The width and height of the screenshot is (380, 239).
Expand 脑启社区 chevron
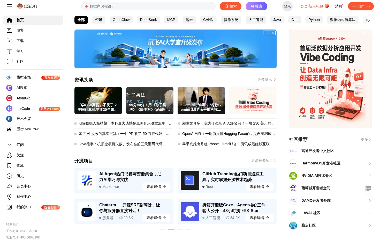(370, 226)
